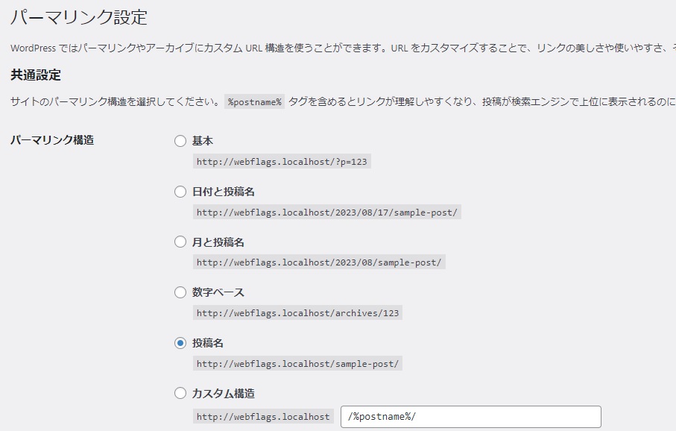Click the パーマリンク構造 row label
676x431 pixels.
click(52, 139)
